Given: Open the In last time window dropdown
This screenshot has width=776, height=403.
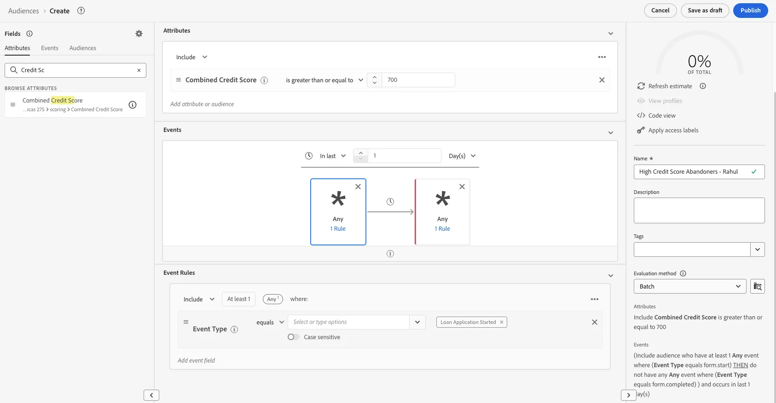Looking at the screenshot, I should click(x=332, y=156).
